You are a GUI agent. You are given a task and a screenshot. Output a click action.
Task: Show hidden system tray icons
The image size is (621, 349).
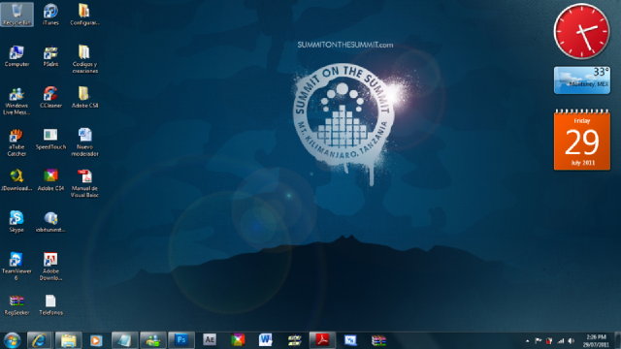(528, 340)
